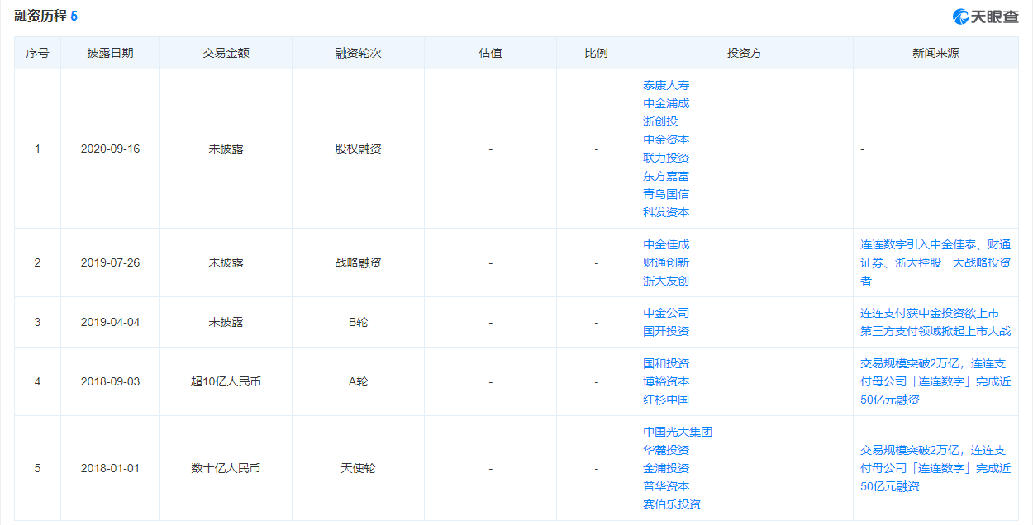Click the 披露日期 column header
Screen dimensions: 1033x525
click(x=110, y=53)
